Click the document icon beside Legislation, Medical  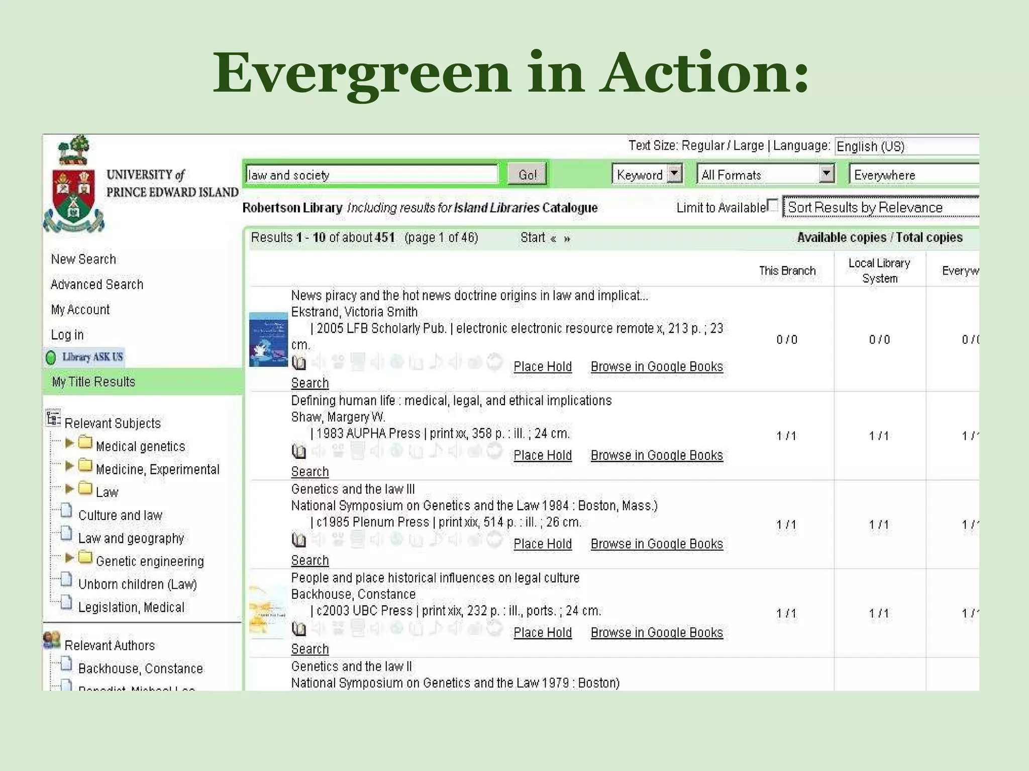pos(66,603)
